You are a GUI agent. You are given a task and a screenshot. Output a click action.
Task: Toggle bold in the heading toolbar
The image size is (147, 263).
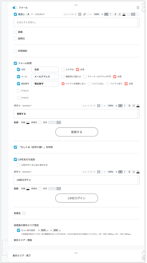click(115, 14)
